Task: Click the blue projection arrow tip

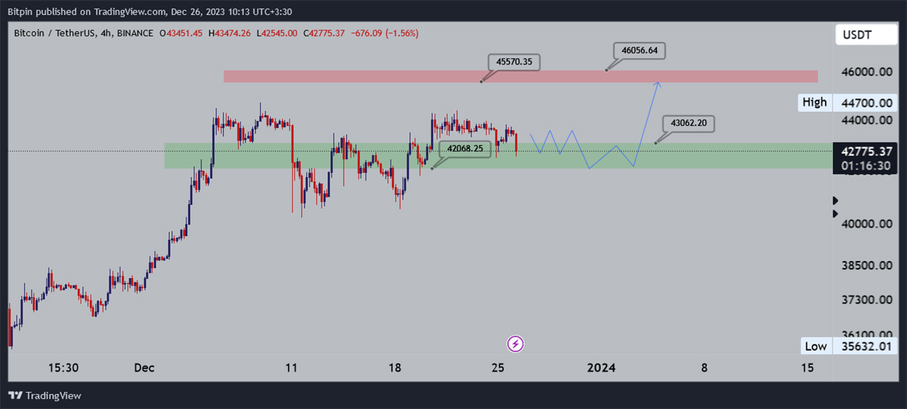Action: [x=658, y=83]
